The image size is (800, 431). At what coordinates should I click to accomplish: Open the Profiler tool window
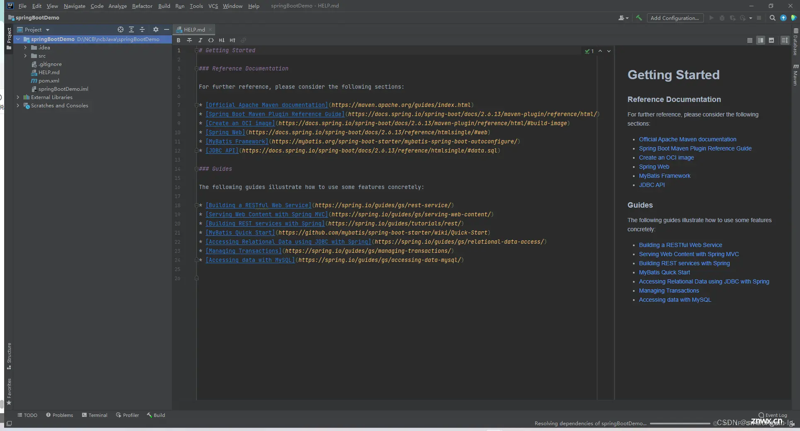click(x=128, y=415)
